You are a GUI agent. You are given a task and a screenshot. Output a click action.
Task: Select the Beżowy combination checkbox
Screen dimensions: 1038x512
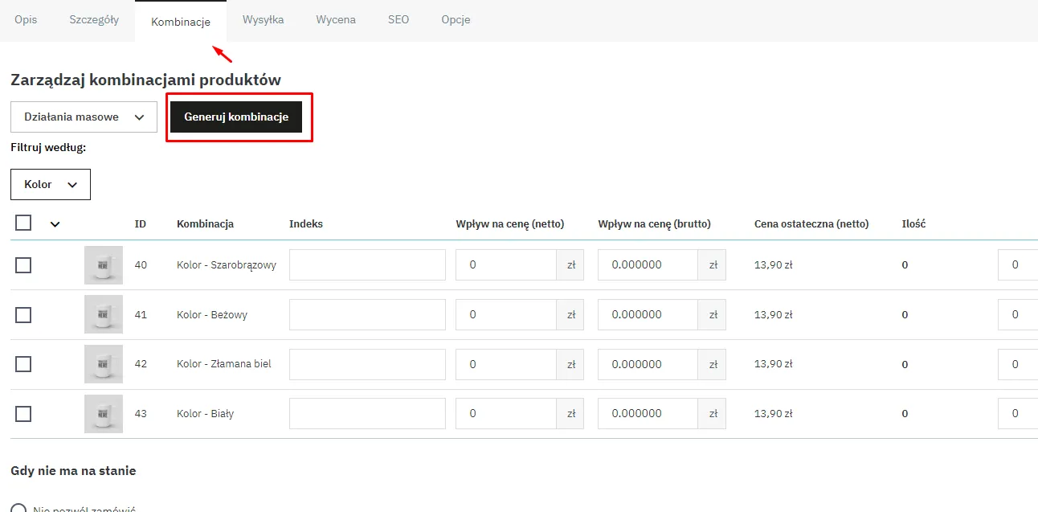tap(23, 315)
